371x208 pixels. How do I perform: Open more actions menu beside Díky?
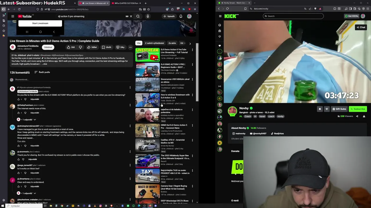coord(130,47)
